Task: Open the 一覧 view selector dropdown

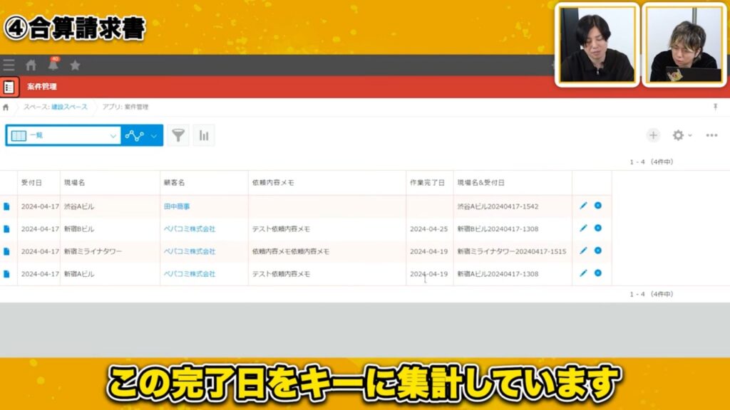Action: pyautogui.click(x=64, y=135)
